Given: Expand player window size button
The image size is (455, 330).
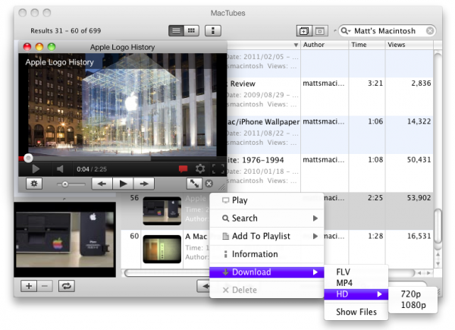Looking at the screenshot, I should [194, 184].
